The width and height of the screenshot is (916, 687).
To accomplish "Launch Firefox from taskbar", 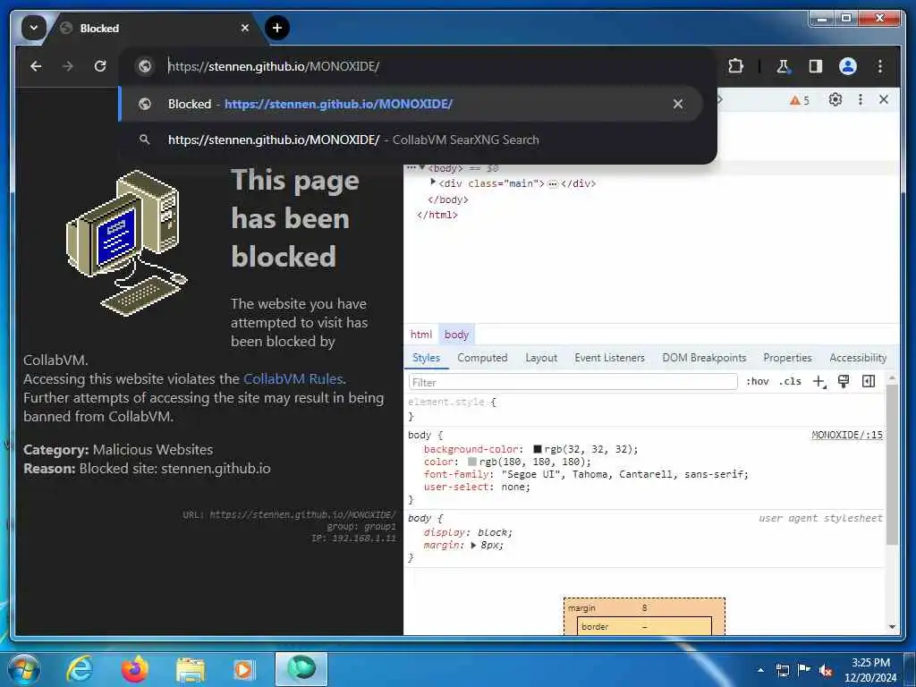I will pos(135,669).
